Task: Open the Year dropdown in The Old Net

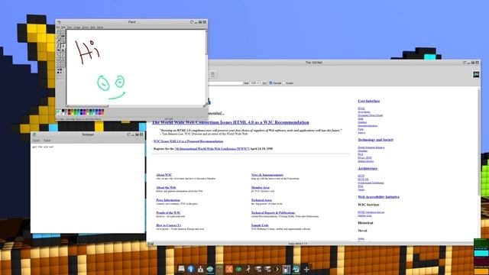Action: (x=254, y=83)
